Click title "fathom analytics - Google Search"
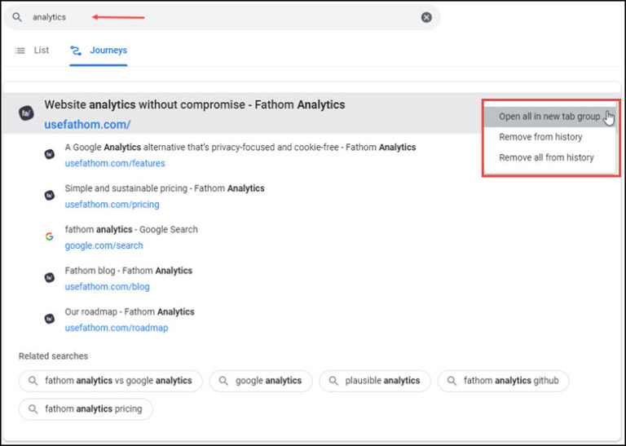Image resolution: width=626 pixels, height=446 pixels. point(131,230)
